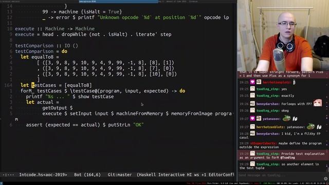Click the pink face emote in bennydarshan's Forloops message
Viewport: 329px width, 185px height.
[x=318, y=103]
